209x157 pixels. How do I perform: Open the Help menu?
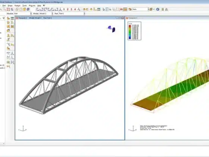(39, 6)
